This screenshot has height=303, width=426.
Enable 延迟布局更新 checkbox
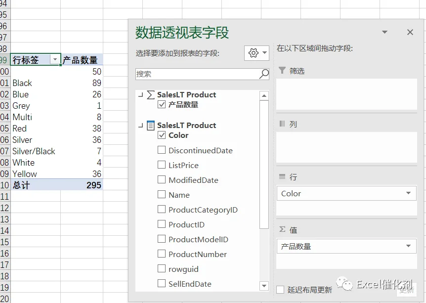coord(280,290)
